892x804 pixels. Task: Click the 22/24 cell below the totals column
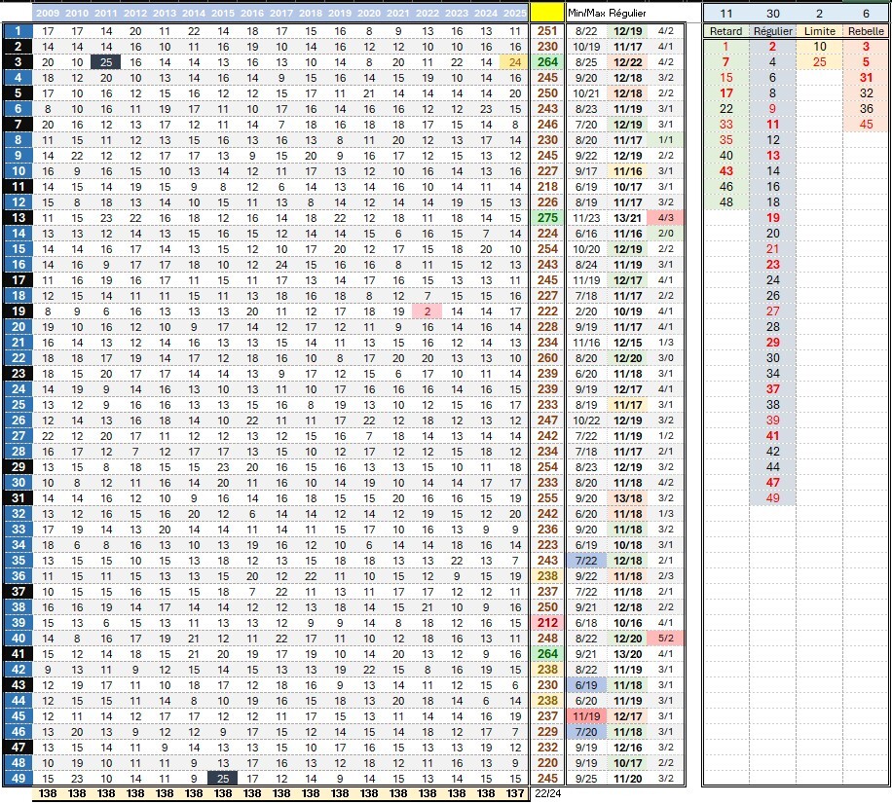click(547, 794)
